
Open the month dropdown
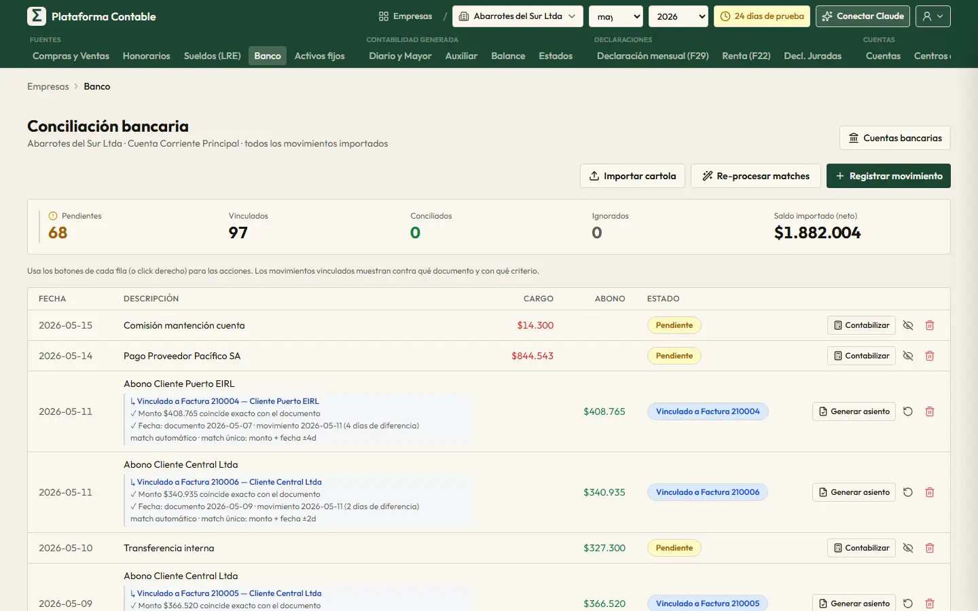[616, 16]
